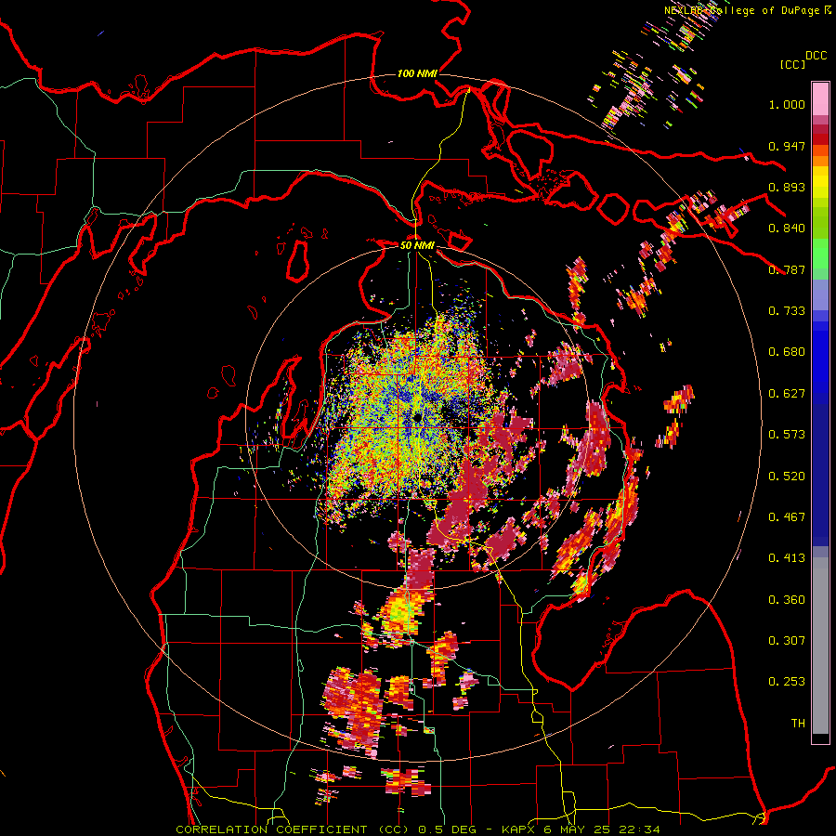Select the 0.520 scale value
Image resolution: width=836 pixels, height=836 pixels.
[787, 477]
